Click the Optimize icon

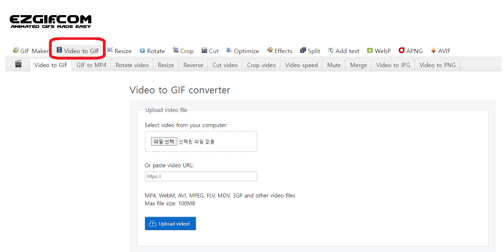(x=229, y=50)
